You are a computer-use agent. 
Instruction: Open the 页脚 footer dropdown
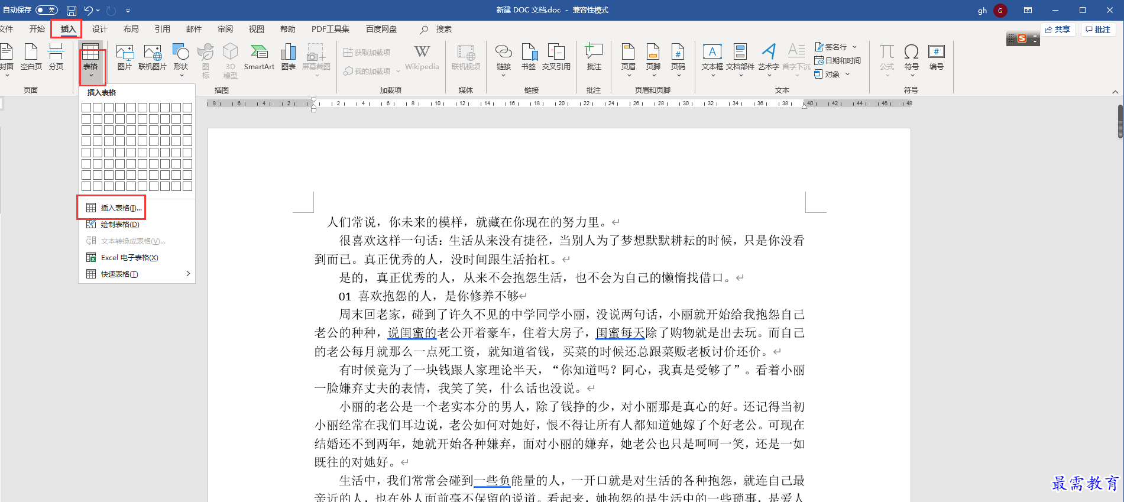653,60
